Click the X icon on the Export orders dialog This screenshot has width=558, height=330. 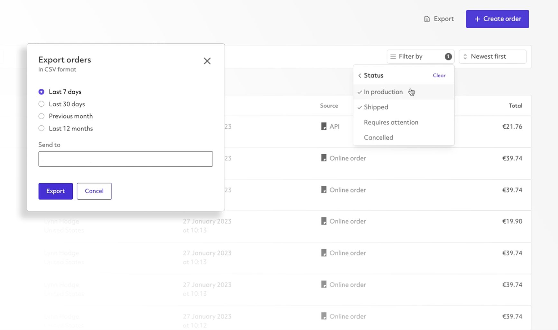click(x=207, y=61)
